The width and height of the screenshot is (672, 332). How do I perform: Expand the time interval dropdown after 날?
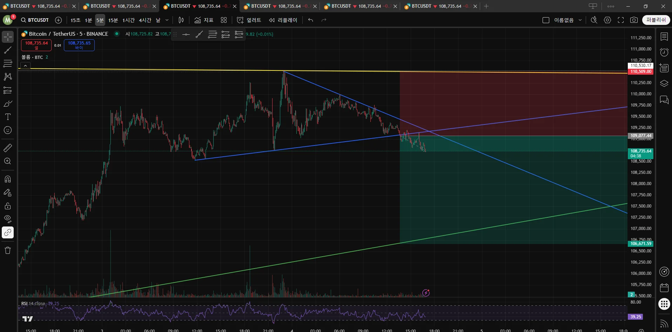[x=167, y=20]
